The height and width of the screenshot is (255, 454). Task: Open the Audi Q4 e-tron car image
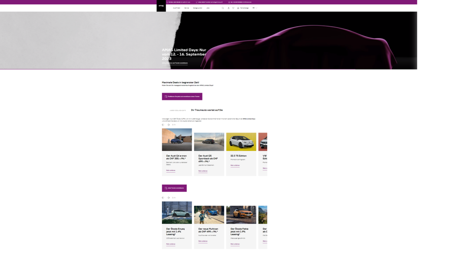(x=177, y=140)
